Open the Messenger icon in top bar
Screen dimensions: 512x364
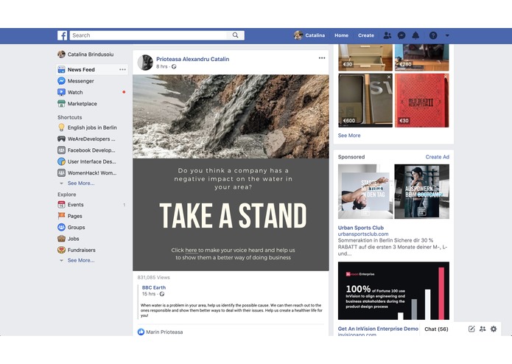[401, 35]
